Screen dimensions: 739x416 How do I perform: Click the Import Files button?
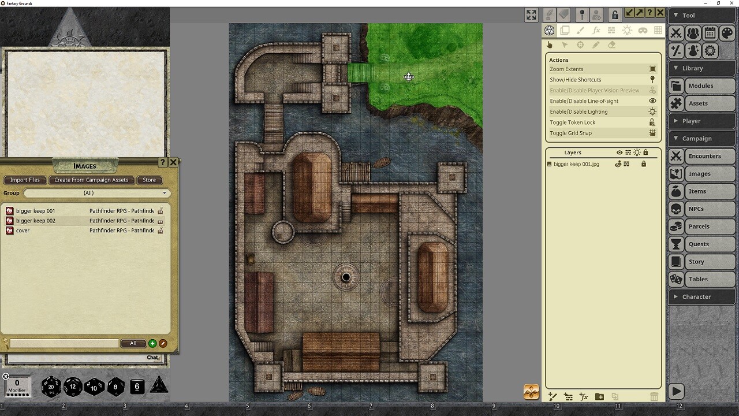(24, 180)
